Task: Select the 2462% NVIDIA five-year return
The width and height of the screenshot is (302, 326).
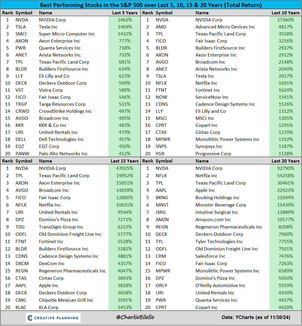Action: pyautogui.click(x=125, y=20)
